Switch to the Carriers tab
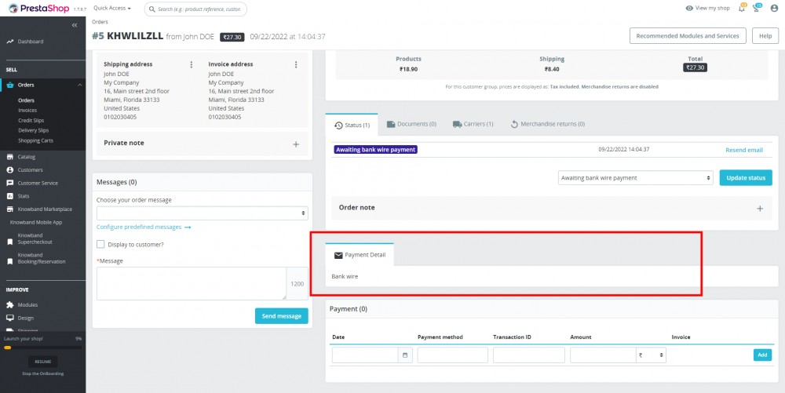The height and width of the screenshot is (393, 785). click(473, 124)
